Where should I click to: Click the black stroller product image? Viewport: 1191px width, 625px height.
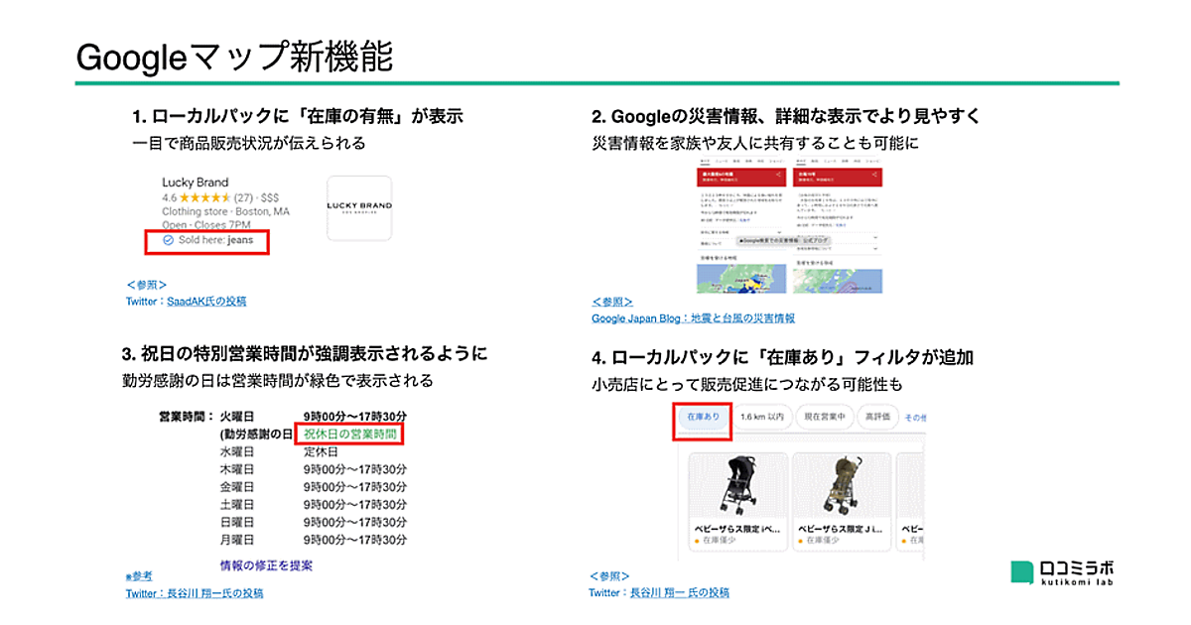[x=737, y=485]
